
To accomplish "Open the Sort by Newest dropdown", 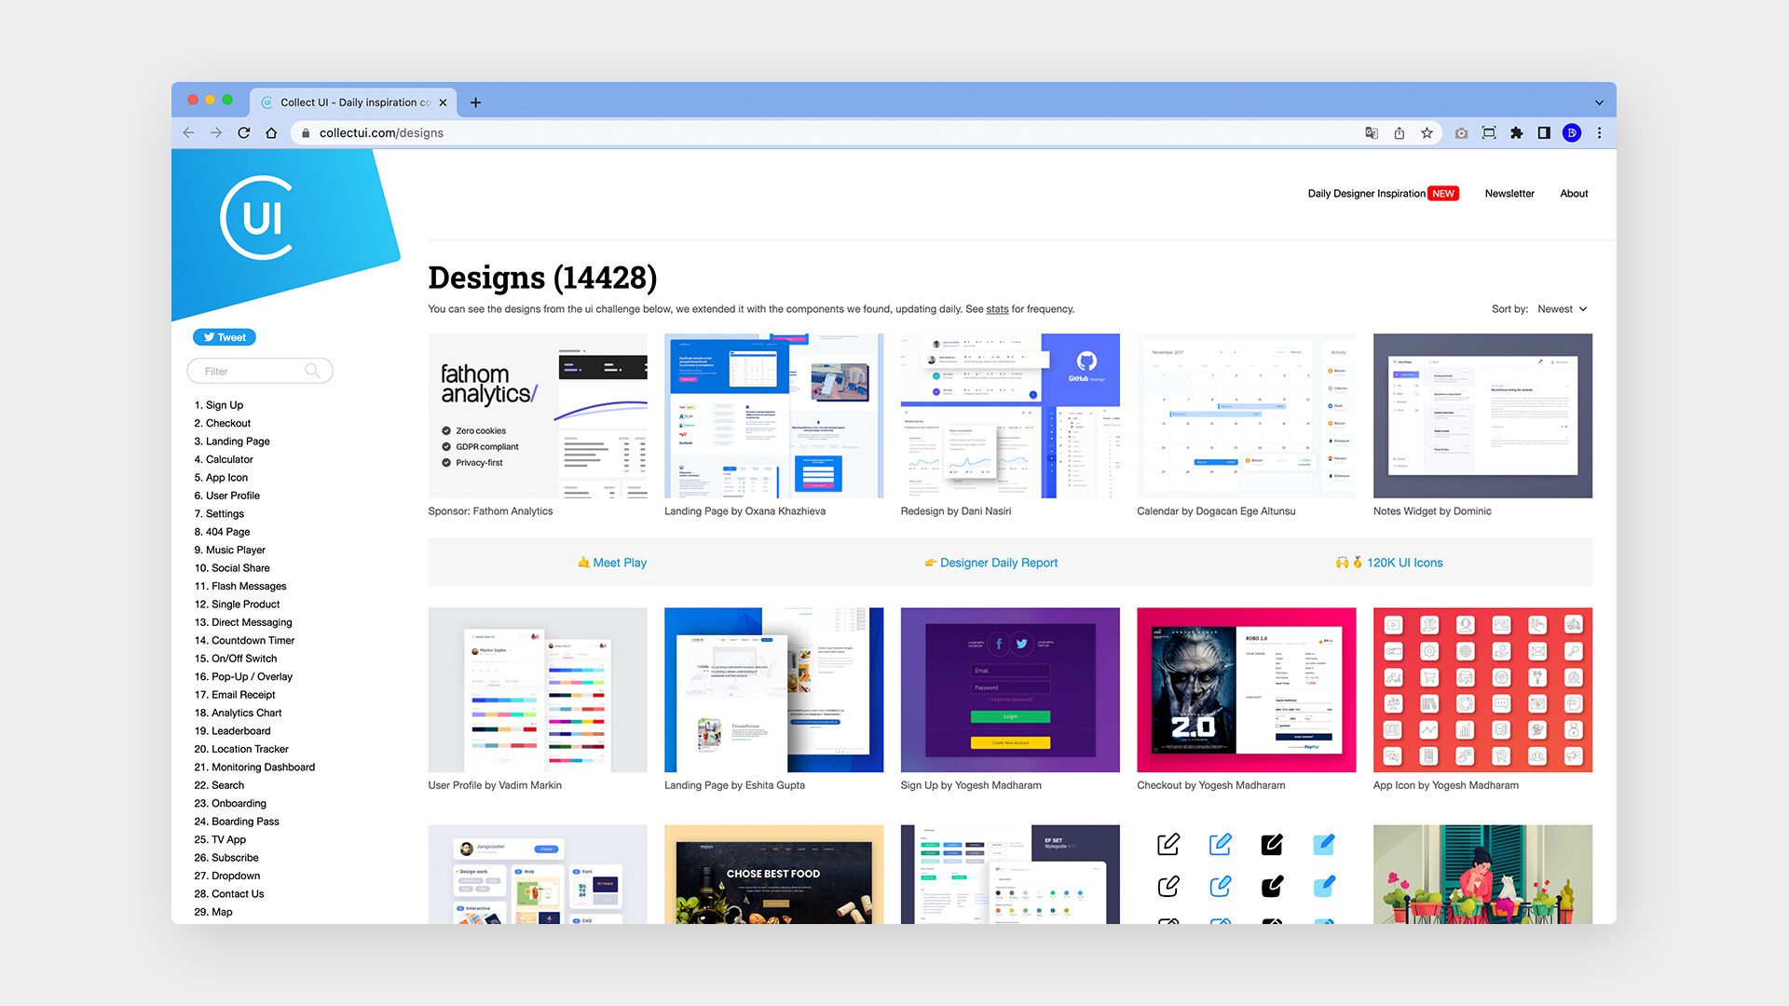I will pos(1561,307).
